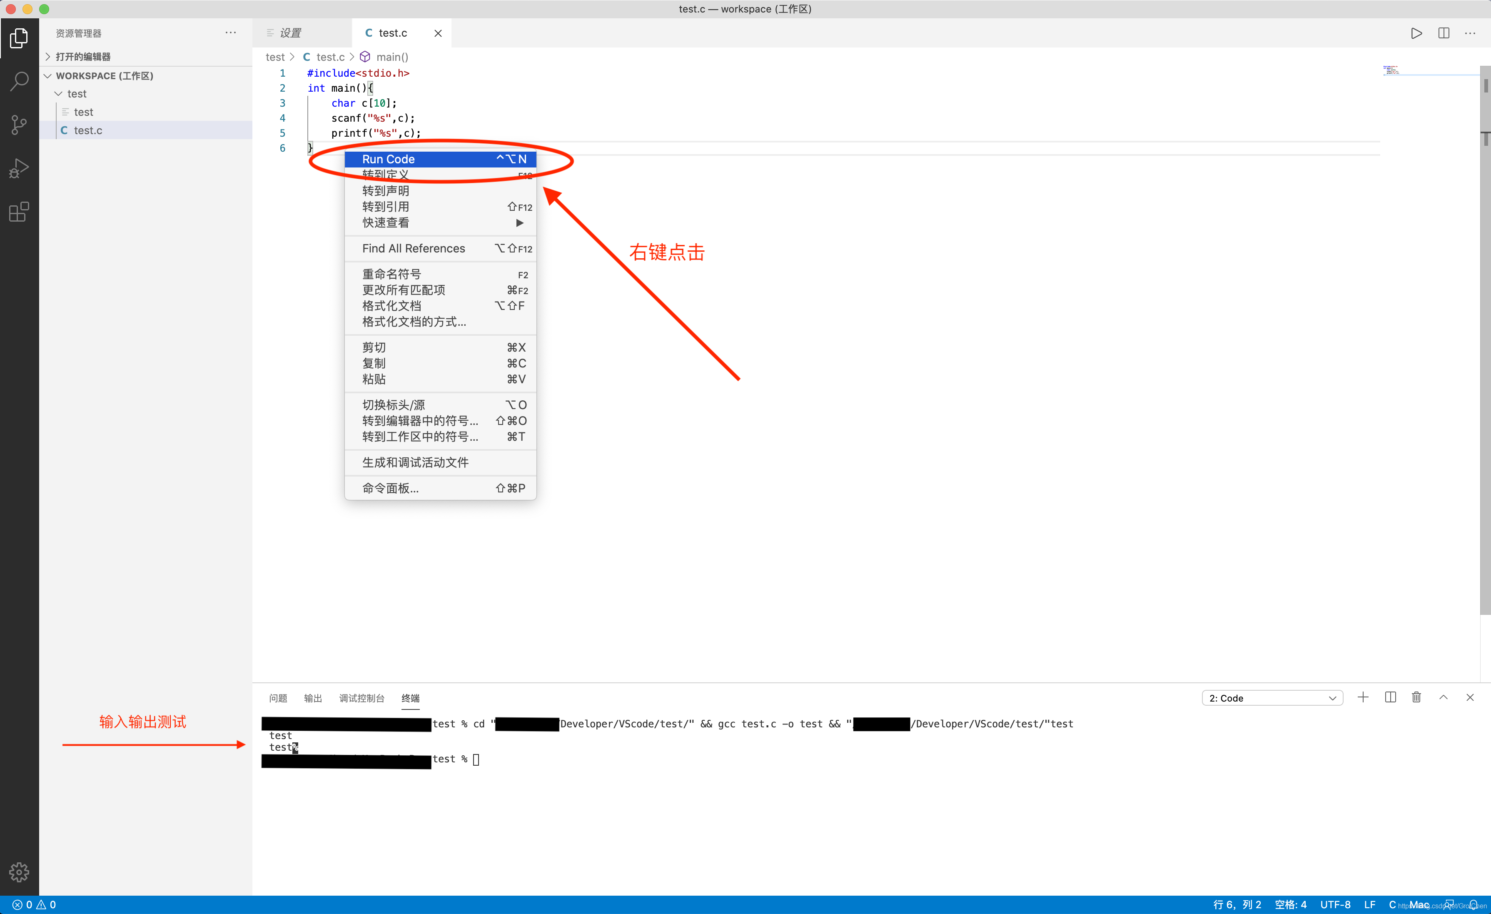
Task: Choose 格式化文档 in context menu
Action: pos(441,306)
